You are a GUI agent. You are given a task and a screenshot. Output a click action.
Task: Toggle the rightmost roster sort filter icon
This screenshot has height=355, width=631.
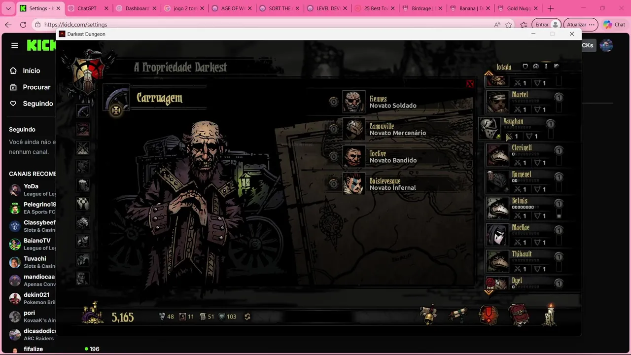[556, 66]
